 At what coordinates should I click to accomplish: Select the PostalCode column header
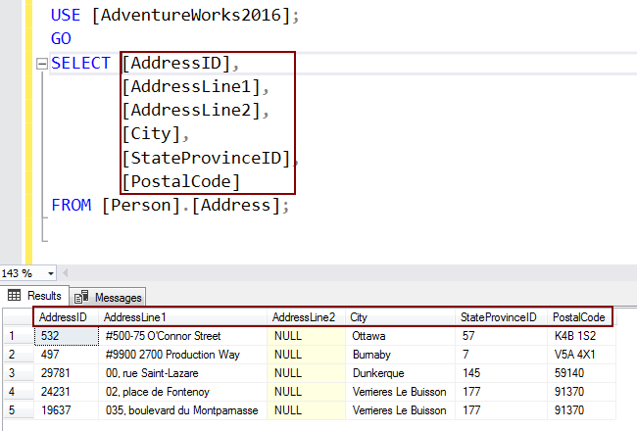pos(578,317)
